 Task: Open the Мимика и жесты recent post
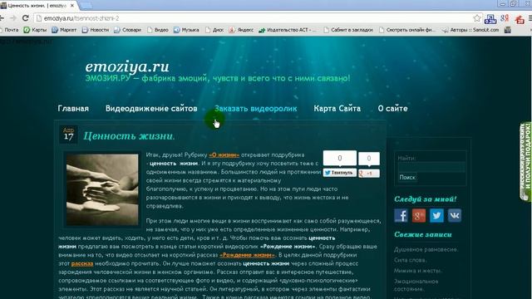[x=417, y=271]
